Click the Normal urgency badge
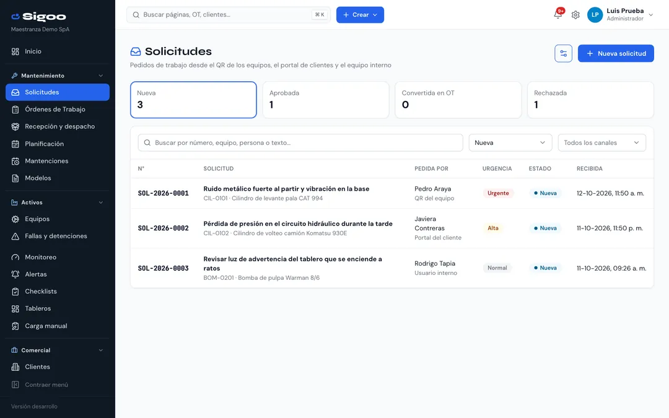The image size is (669, 418). pyautogui.click(x=497, y=268)
